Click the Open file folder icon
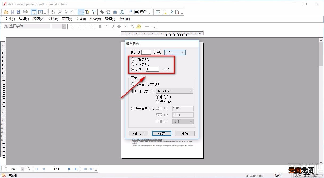The image size is (324, 178). point(6,12)
